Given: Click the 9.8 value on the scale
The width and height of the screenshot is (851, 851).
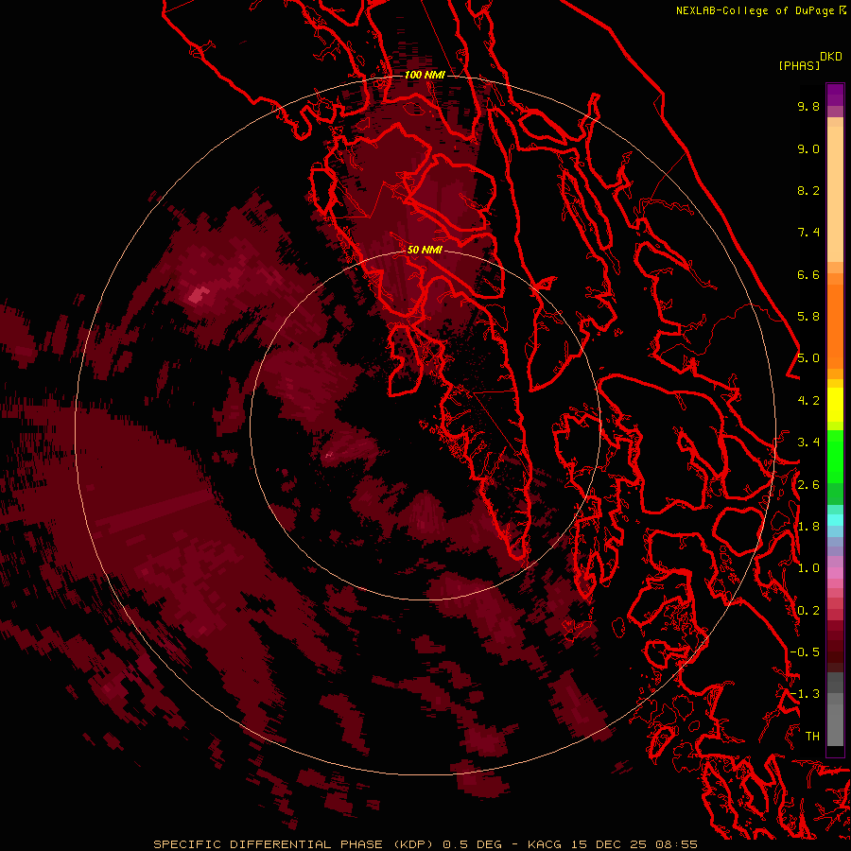Looking at the screenshot, I should coord(808,107).
